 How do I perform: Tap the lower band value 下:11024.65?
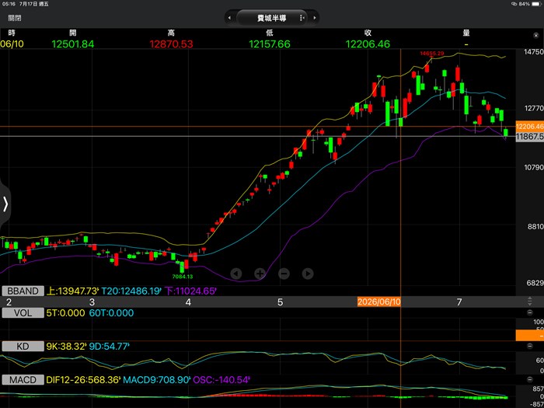(190, 291)
